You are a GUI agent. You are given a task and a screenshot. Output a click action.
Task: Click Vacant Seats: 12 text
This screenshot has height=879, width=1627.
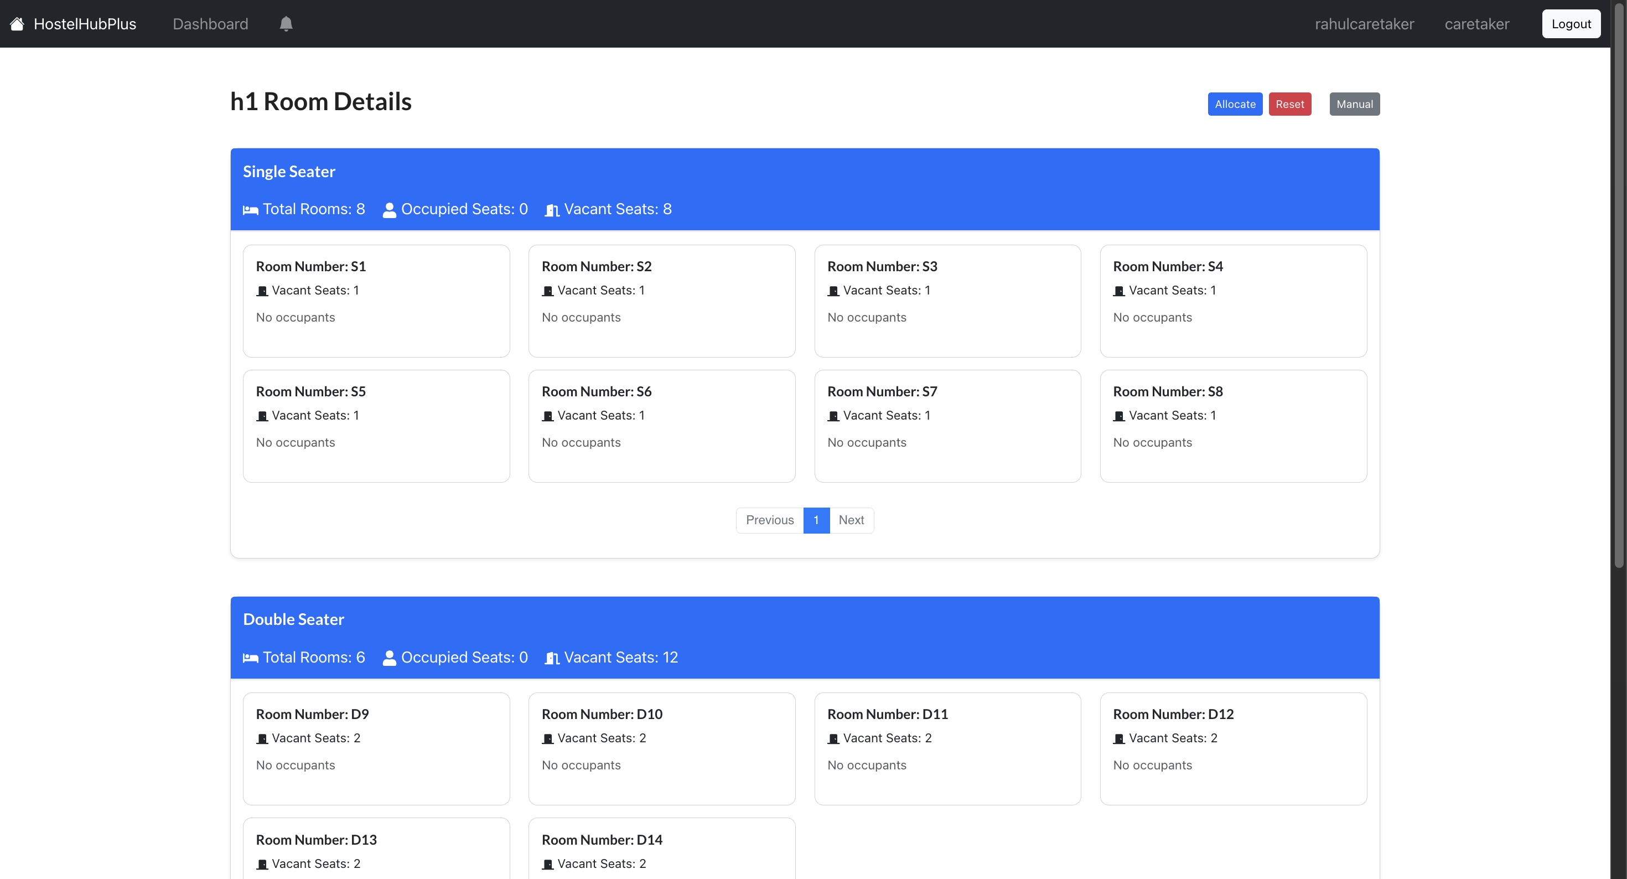(621, 657)
